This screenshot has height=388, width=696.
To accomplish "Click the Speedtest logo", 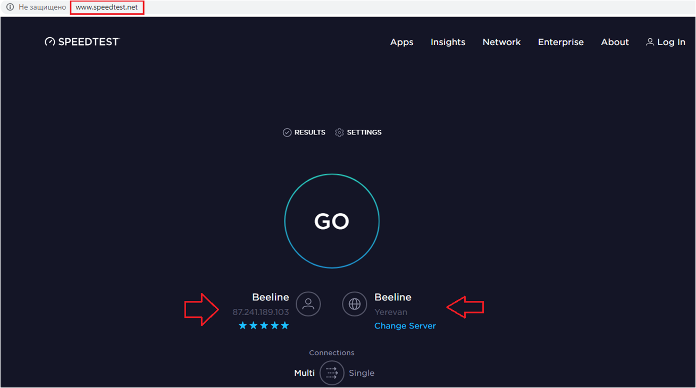I will 82,42.
